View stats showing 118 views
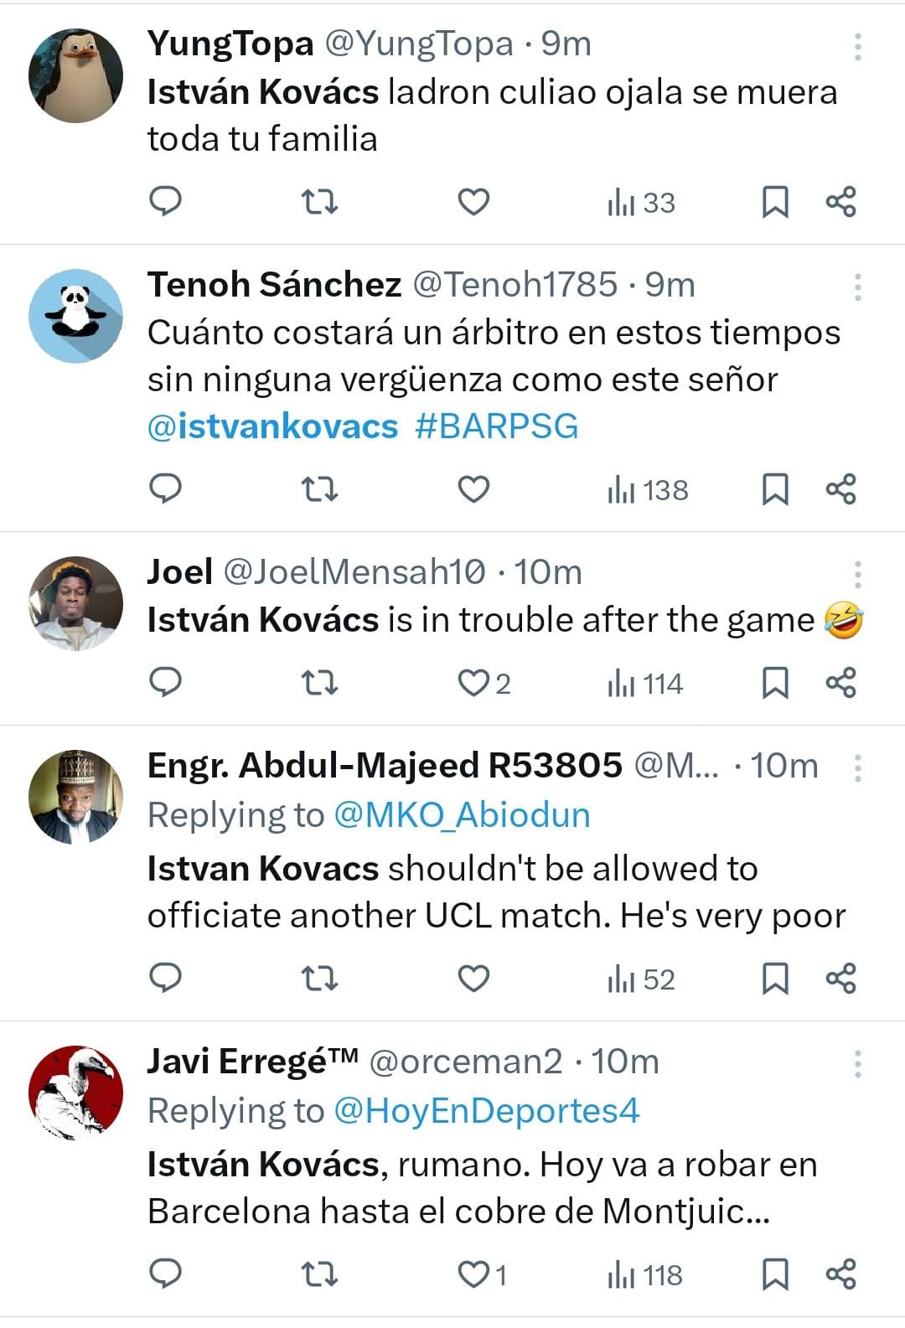This screenshot has width=905, height=1328. 645,1274
